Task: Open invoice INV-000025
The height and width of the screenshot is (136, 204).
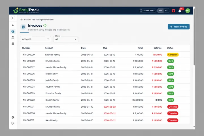Action: point(105,80)
